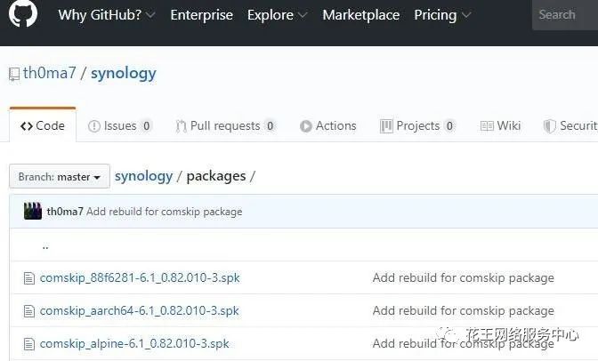This screenshot has height=361, width=598.
Task: Click file icon of comskip_alpine package
Action: [x=28, y=343]
